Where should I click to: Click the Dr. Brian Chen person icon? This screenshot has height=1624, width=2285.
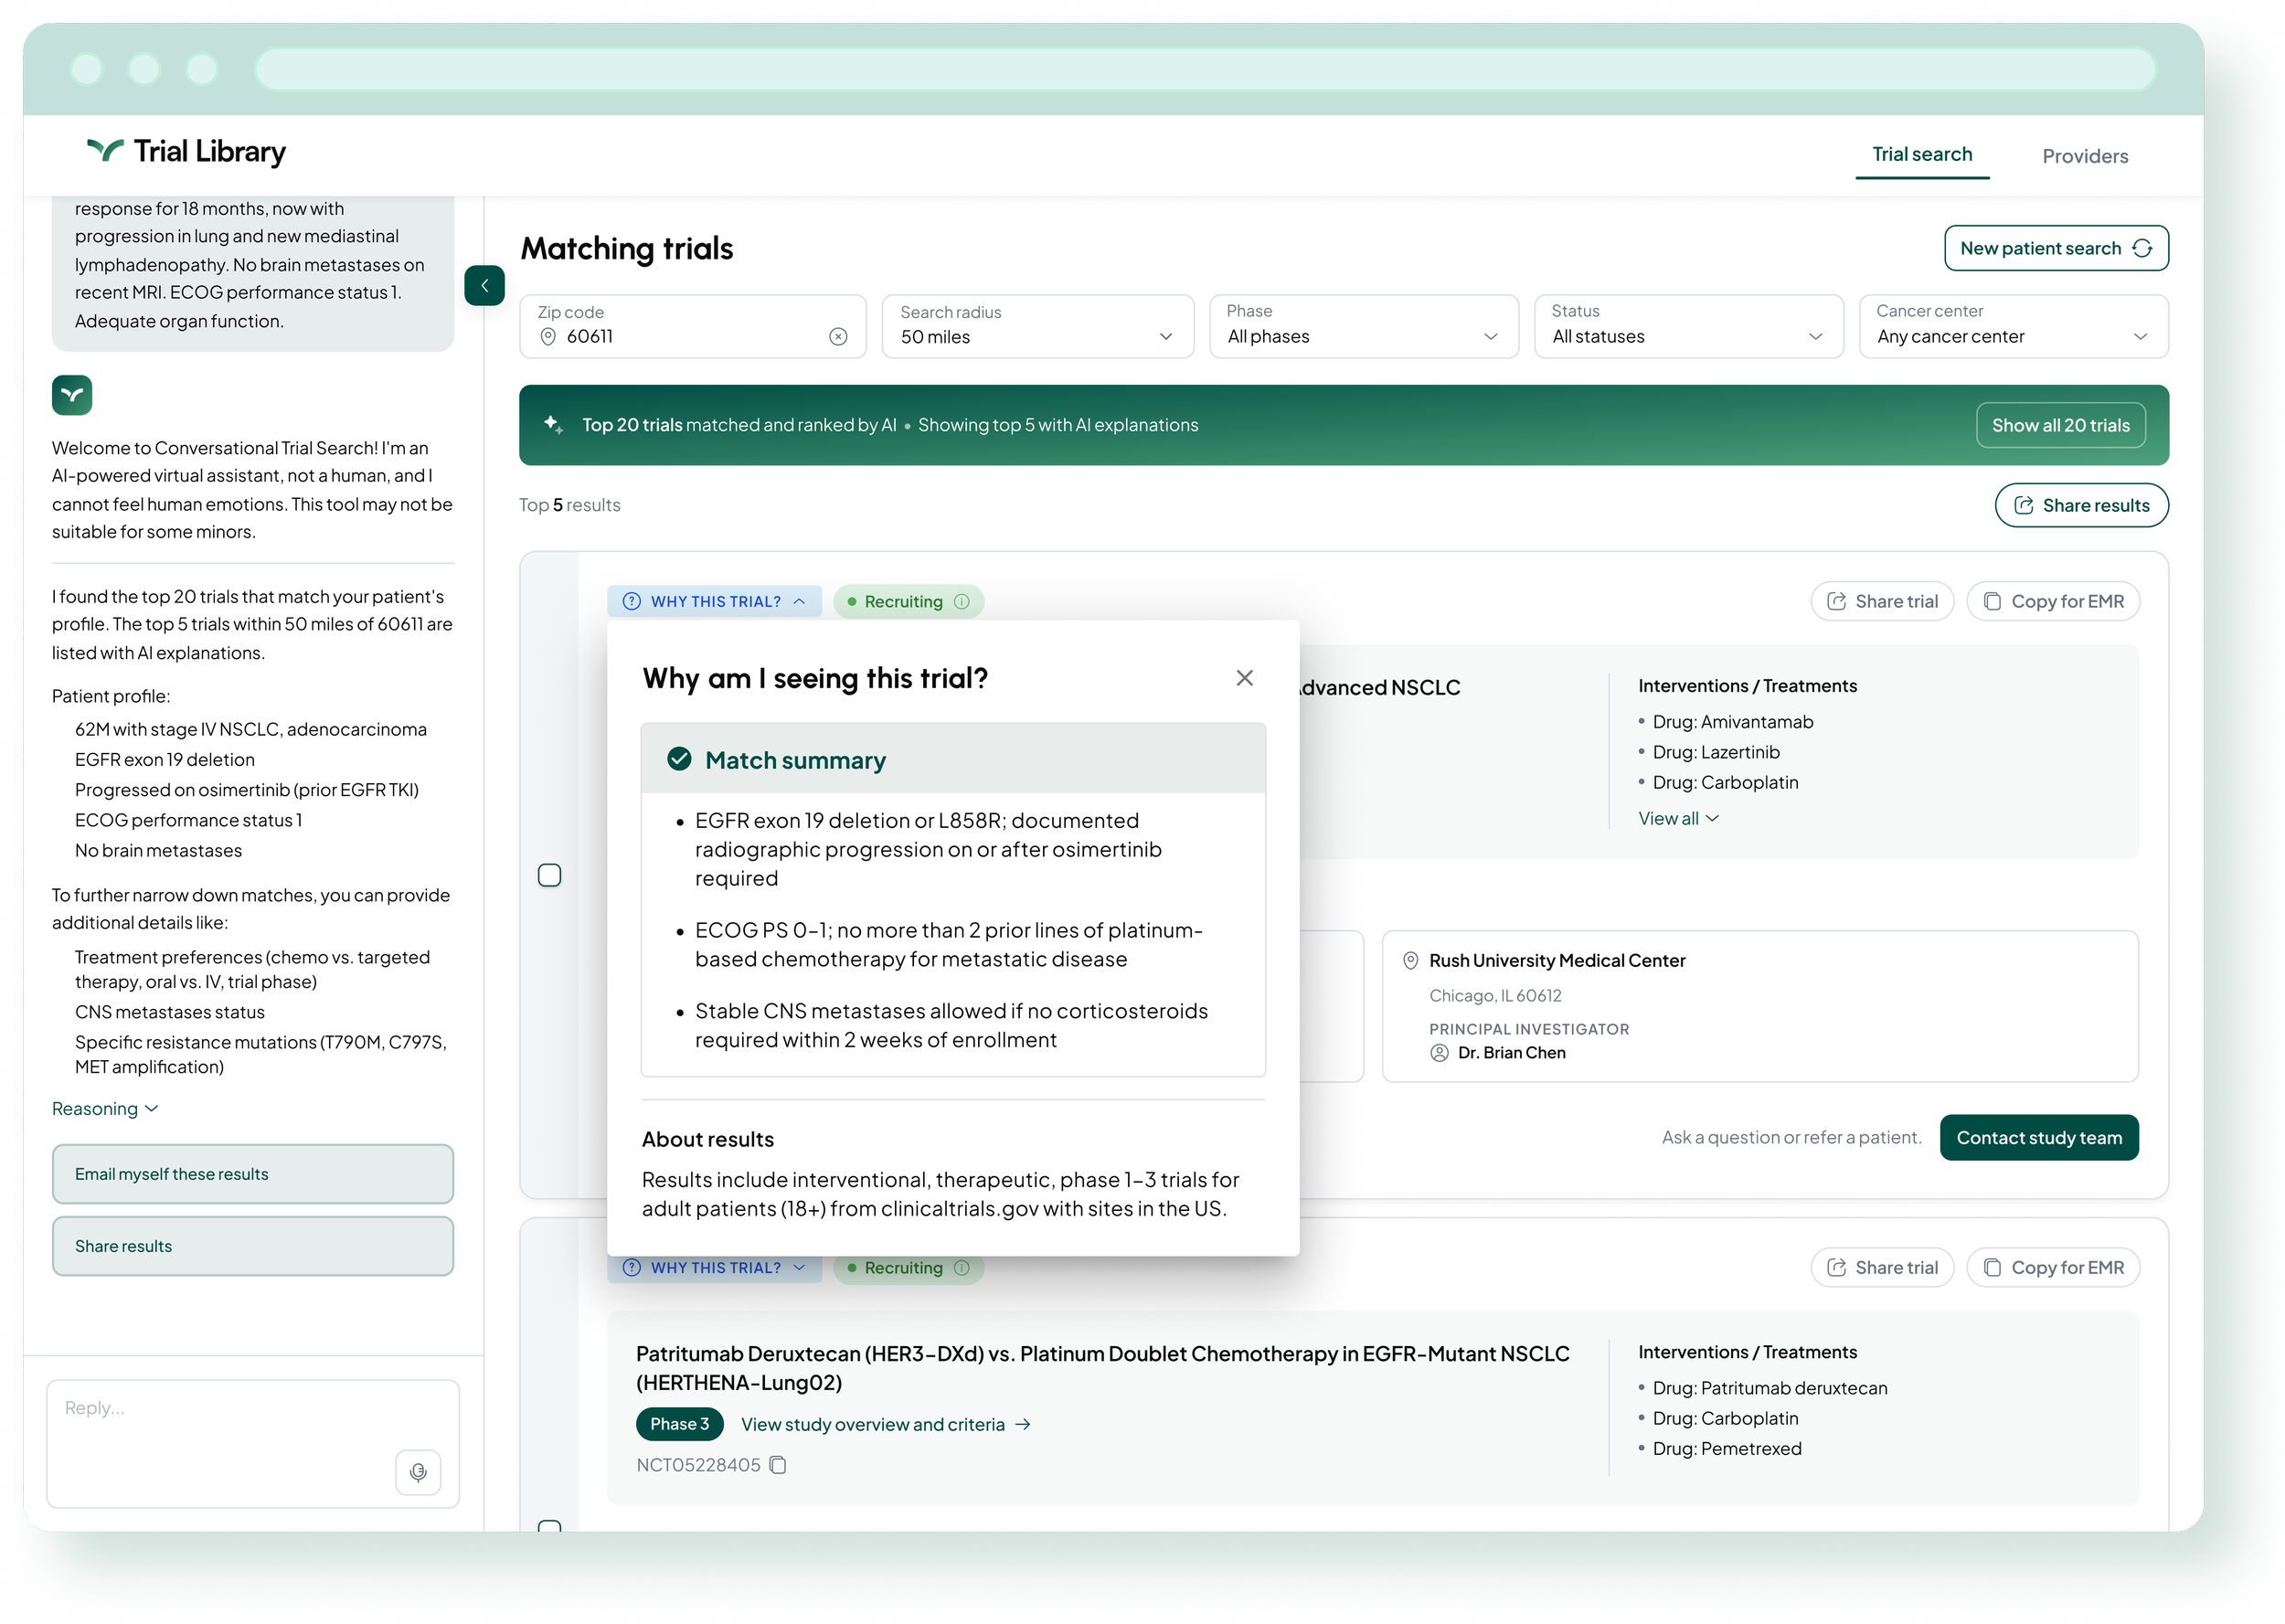pyautogui.click(x=1439, y=1052)
